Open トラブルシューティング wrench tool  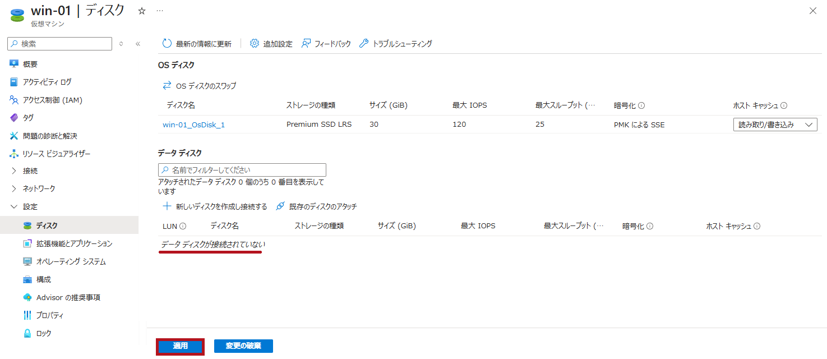tap(364, 44)
